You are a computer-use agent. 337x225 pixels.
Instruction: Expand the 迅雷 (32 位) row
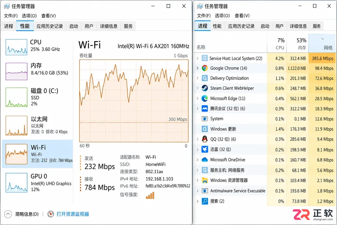[197, 150]
